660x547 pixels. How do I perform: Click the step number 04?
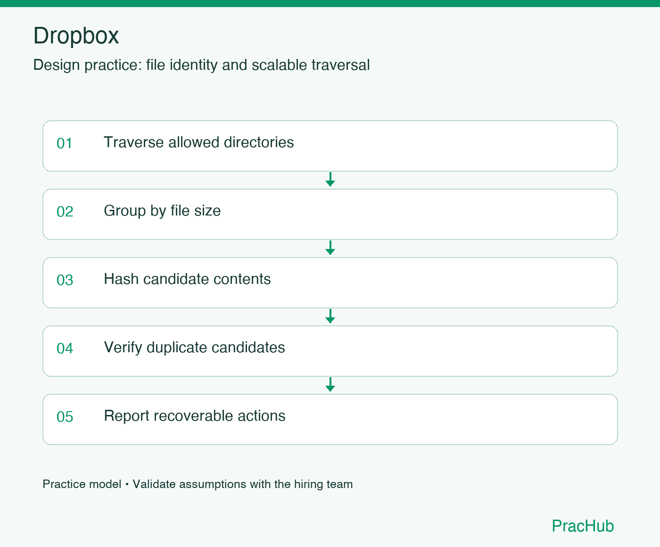65,348
